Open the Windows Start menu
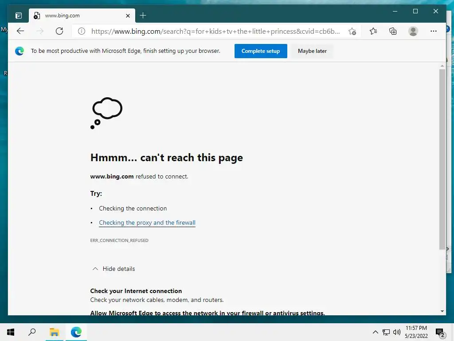Image resolution: width=454 pixels, height=341 pixels. 11,332
